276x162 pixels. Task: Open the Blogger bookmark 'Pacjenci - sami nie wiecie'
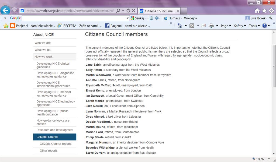tap(33, 26)
